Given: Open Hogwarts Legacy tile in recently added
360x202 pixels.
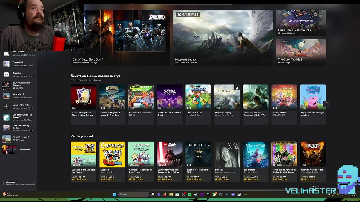Looking at the screenshot, I should point(227,104).
